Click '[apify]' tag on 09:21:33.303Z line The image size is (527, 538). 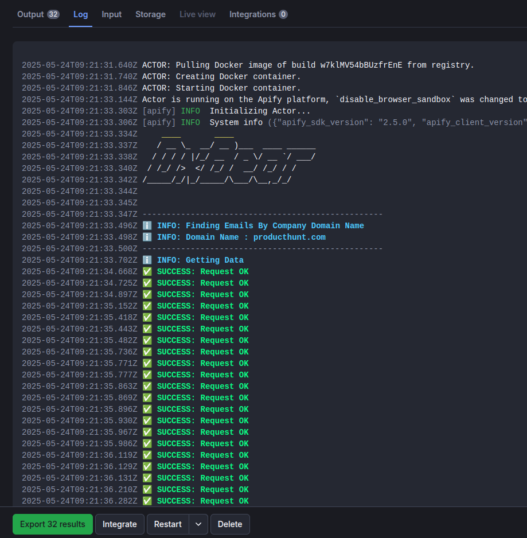pos(159,111)
